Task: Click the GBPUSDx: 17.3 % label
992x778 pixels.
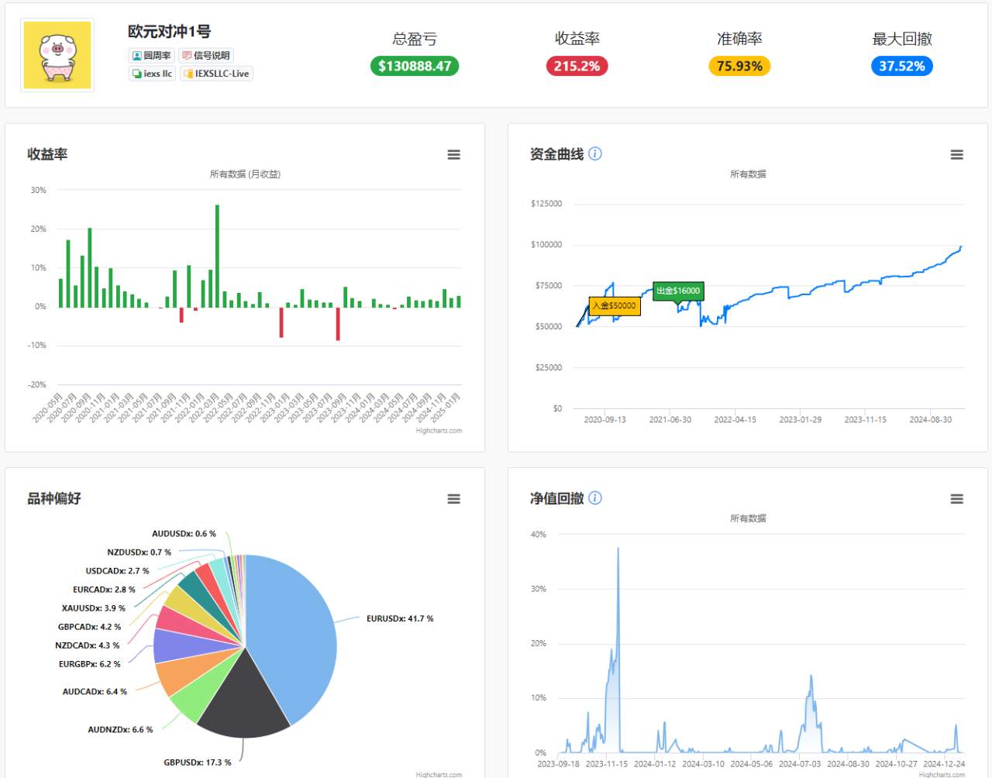Action: [x=198, y=763]
